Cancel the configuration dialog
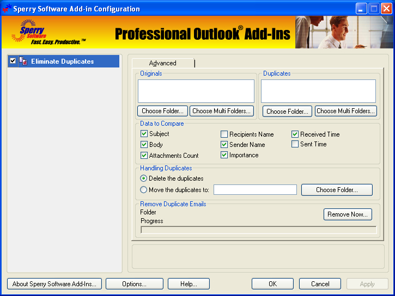Viewport: 395px width, 296px height. pyautogui.click(x=320, y=283)
